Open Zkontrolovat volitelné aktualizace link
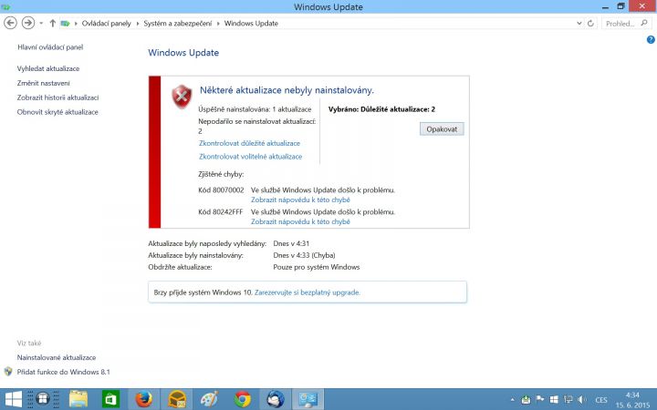657x410 pixels. [x=250, y=157]
